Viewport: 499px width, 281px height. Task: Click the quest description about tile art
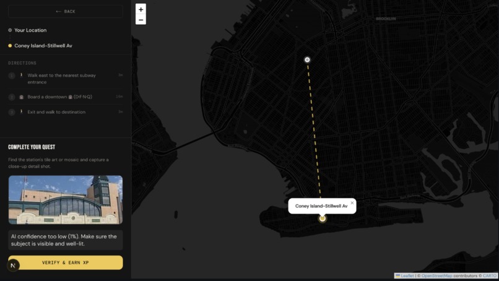[58, 163]
